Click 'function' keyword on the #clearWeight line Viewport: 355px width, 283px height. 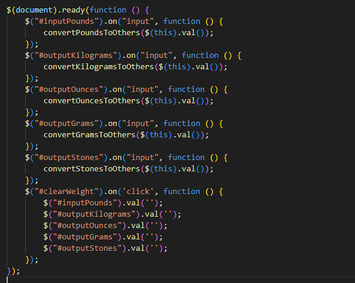182,192
